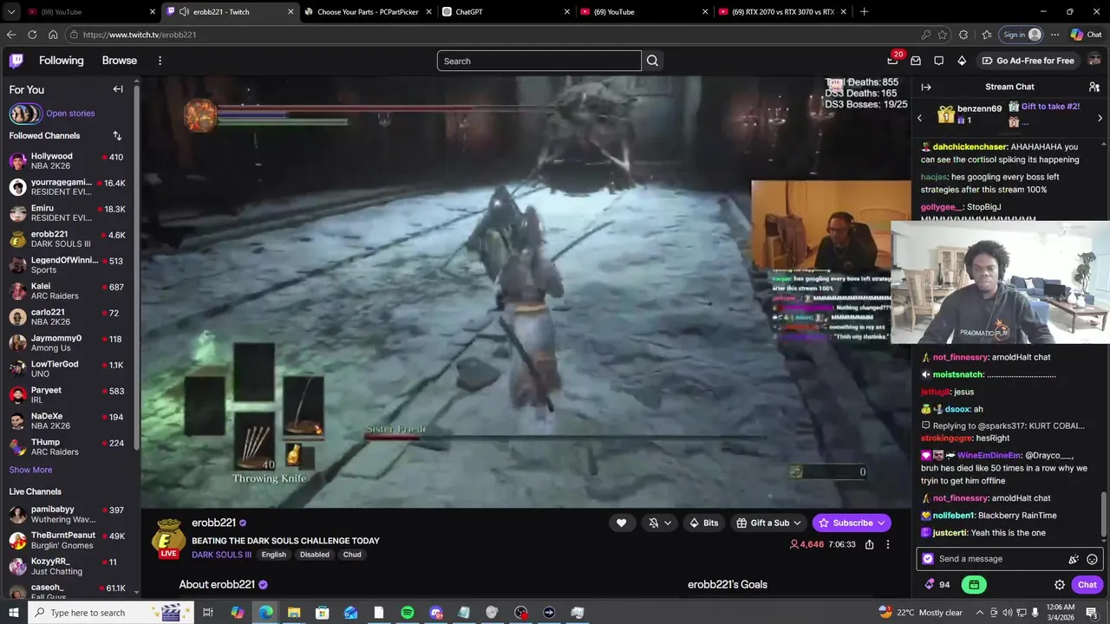This screenshot has width=1110, height=624.
Task: Open Following page
Action: 61,61
